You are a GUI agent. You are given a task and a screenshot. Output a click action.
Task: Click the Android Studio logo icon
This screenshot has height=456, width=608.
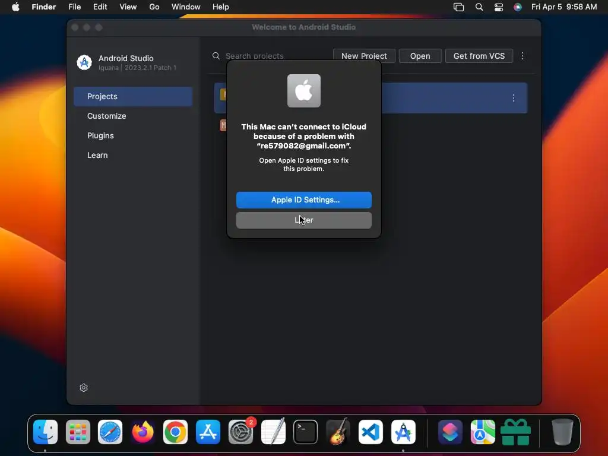click(x=84, y=62)
